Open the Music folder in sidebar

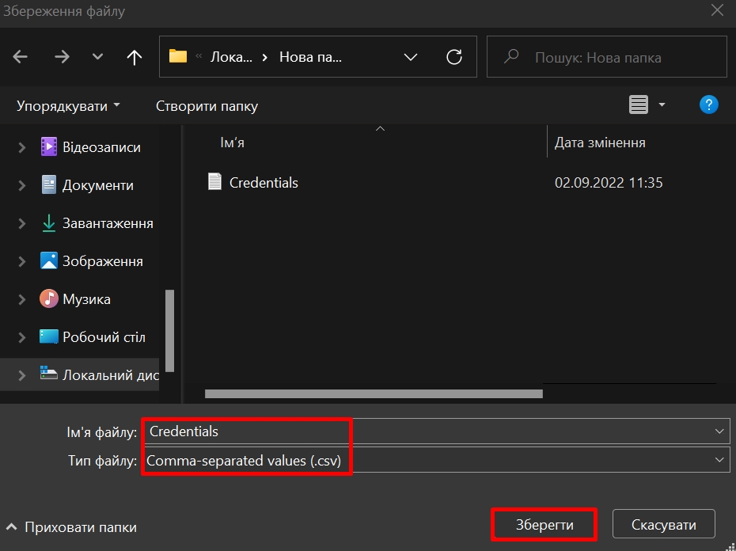(x=86, y=299)
